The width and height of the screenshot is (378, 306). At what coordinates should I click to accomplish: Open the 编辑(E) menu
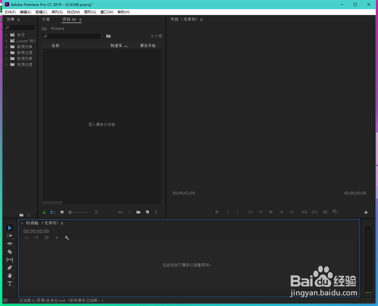(25, 12)
